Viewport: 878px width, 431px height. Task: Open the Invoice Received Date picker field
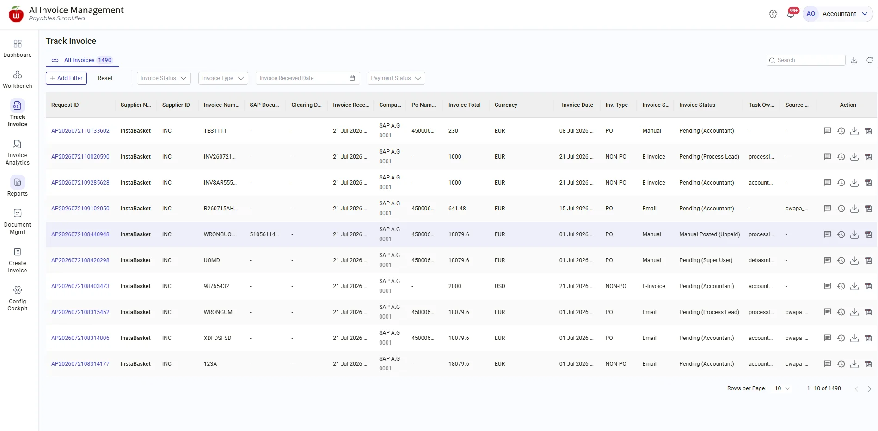tap(308, 78)
